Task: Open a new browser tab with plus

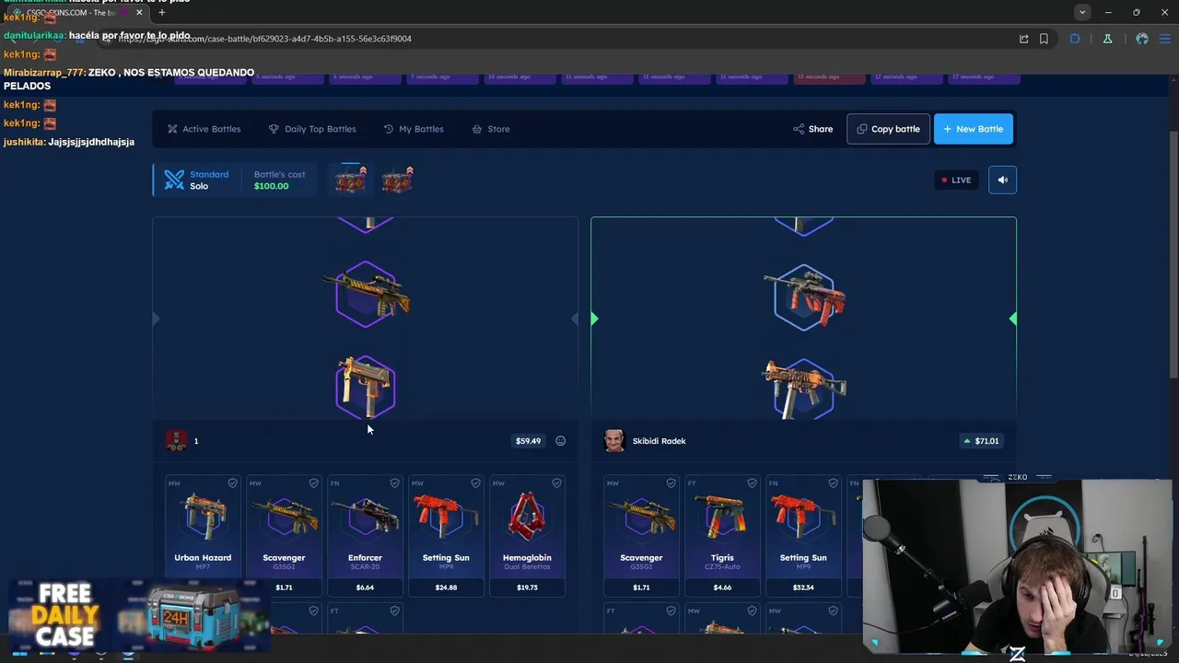Action: coord(162,12)
